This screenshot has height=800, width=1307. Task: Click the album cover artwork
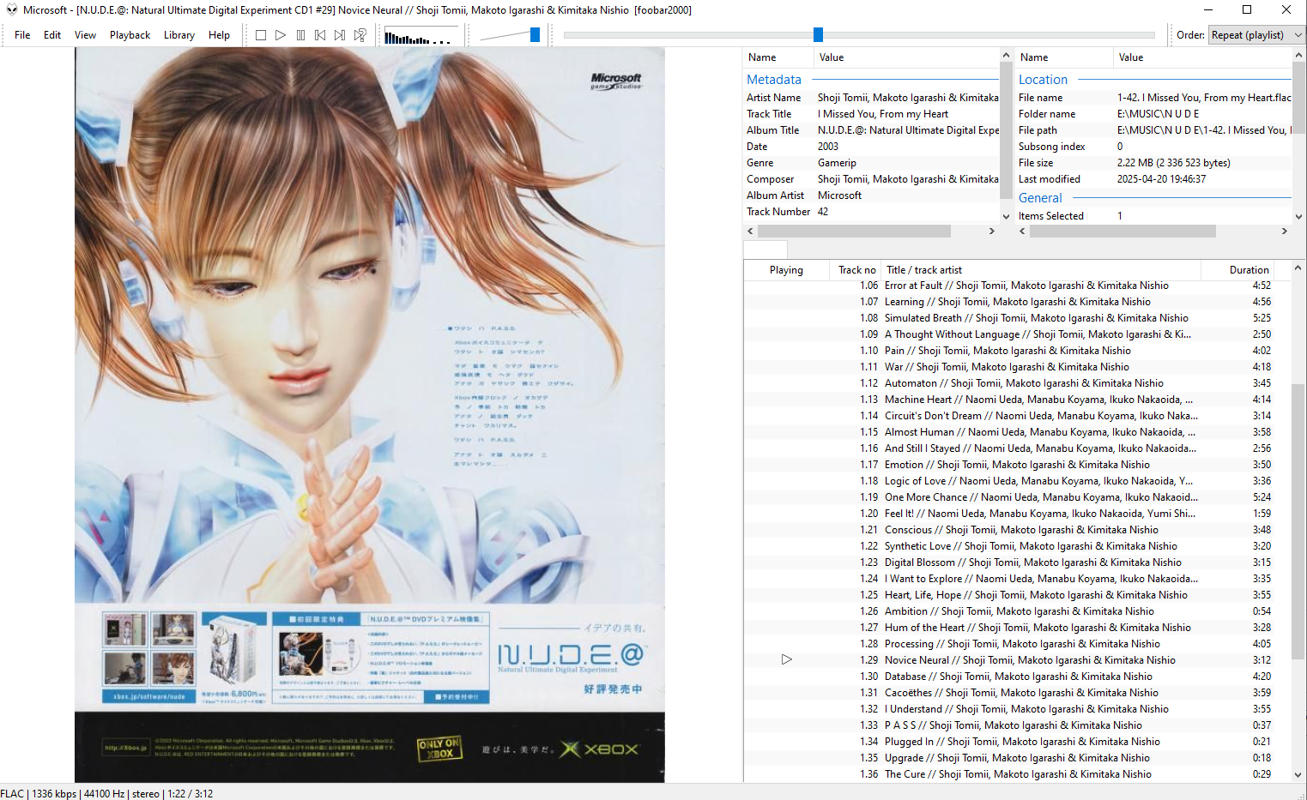pyautogui.click(x=370, y=414)
